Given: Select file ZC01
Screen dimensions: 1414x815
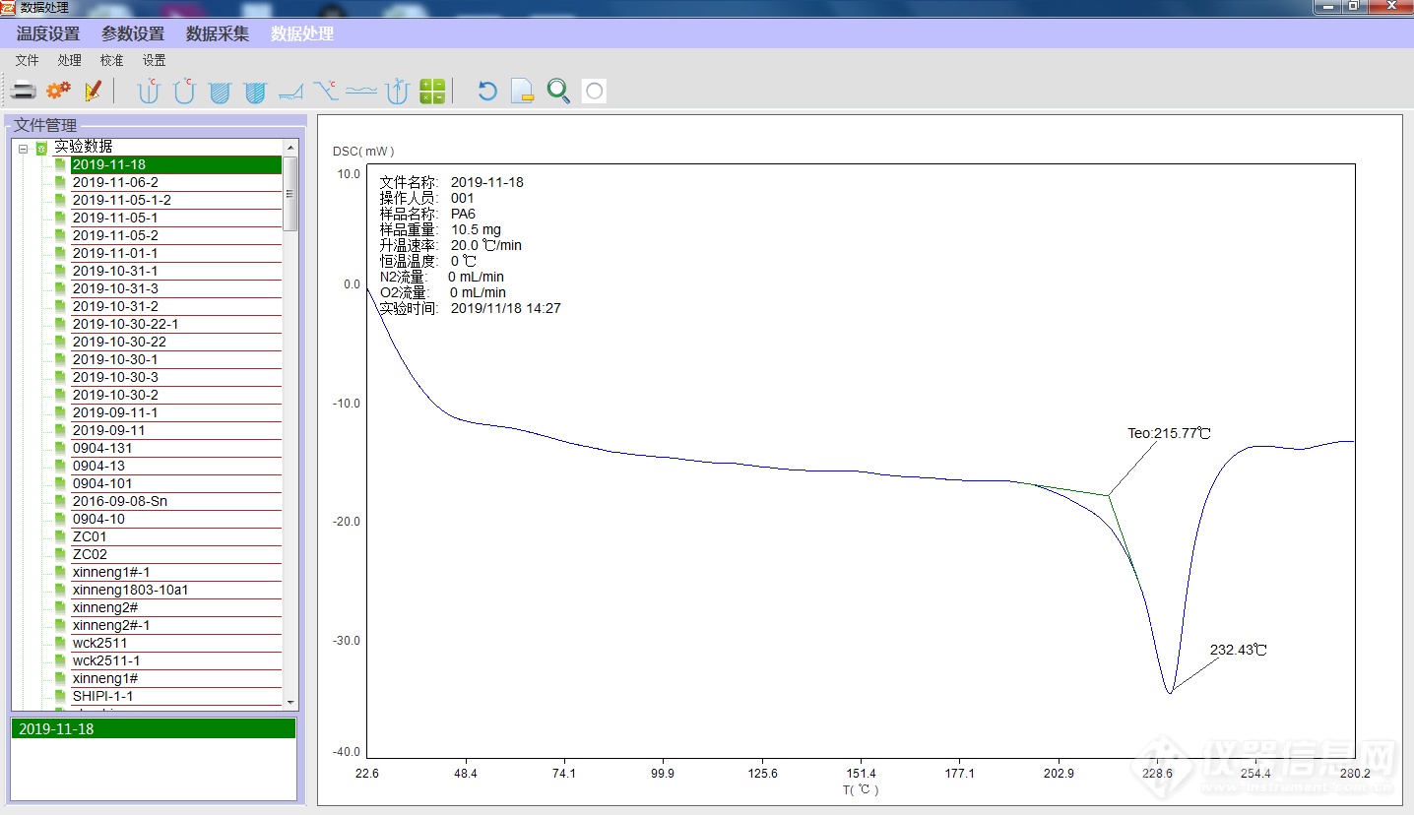Looking at the screenshot, I should (x=176, y=536).
